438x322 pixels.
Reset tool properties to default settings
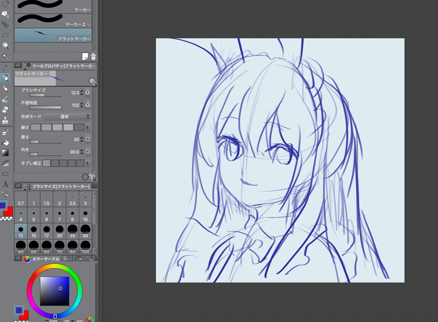click(85, 176)
